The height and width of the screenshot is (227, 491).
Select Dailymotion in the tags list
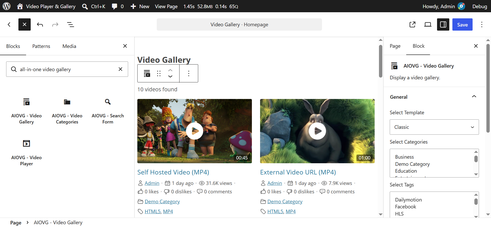[408, 200]
